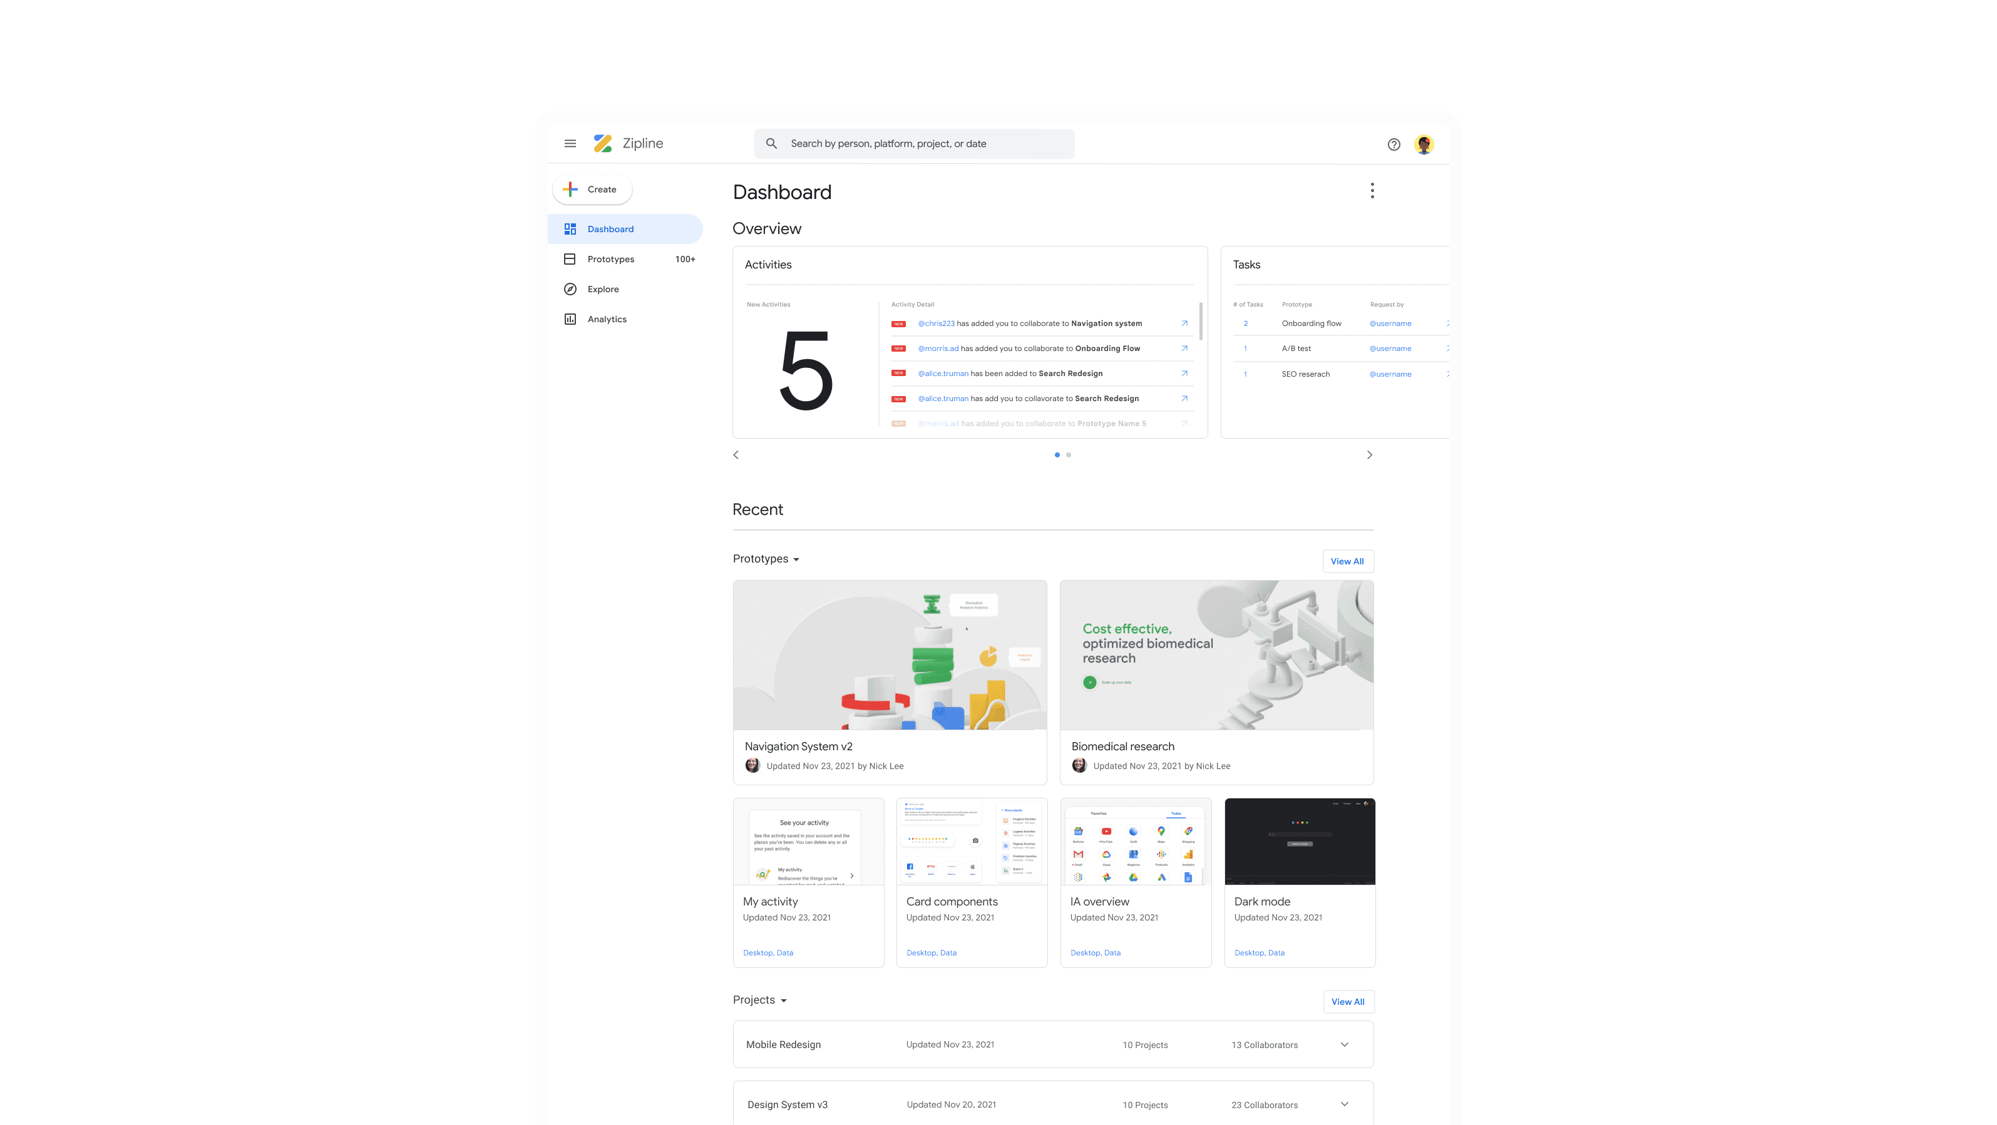Open the Onboarding Flow activity arrow
1997x1125 pixels.
click(1184, 348)
